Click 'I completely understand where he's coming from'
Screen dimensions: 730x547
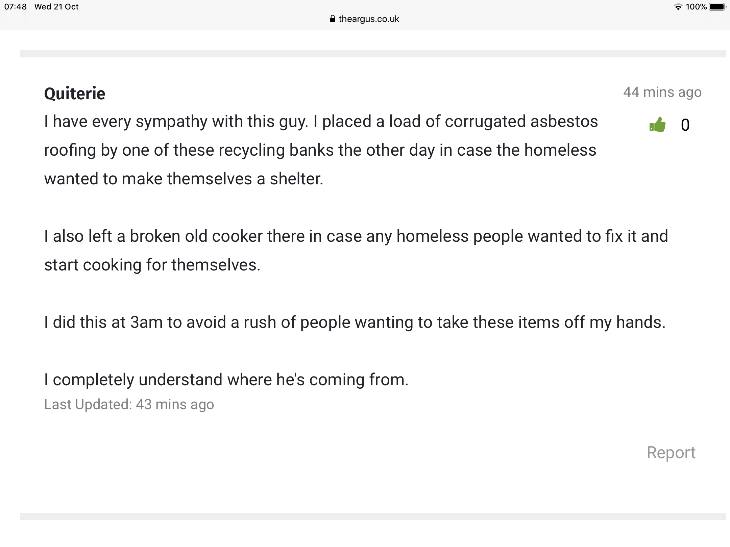pyautogui.click(x=226, y=380)
